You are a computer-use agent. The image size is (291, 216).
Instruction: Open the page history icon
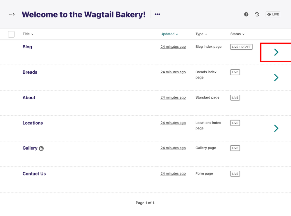coord(257,14)
